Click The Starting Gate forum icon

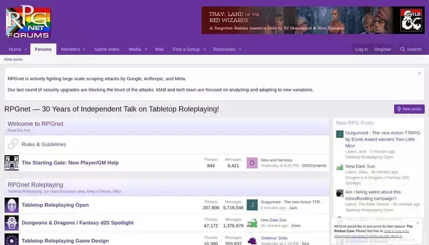pyautogui.click(x=12, y=163)
